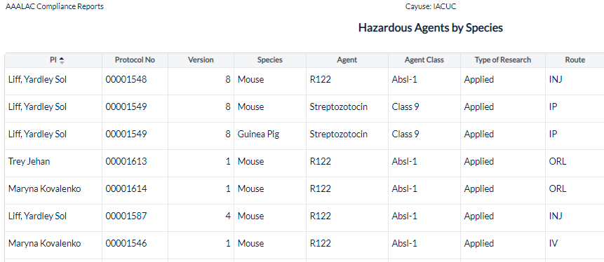The image size is (604, 262).
Task: Click AAALAC Compliance Reports header text
Action: 54,6
